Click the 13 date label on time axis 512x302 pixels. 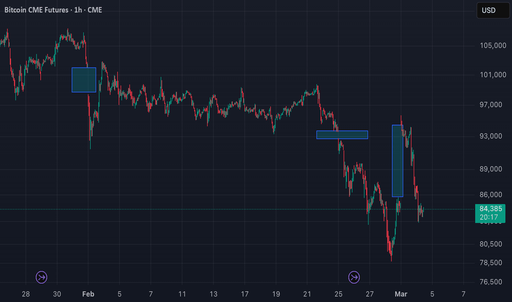tap(213, 294)
